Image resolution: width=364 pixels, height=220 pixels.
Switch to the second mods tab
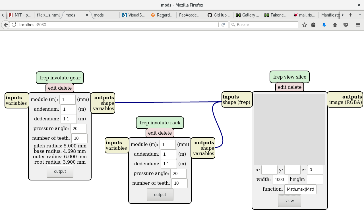(106, 15)
